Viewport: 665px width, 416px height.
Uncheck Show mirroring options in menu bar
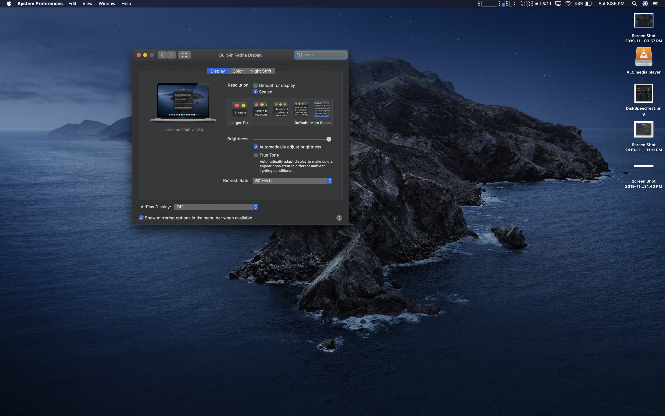141,218
